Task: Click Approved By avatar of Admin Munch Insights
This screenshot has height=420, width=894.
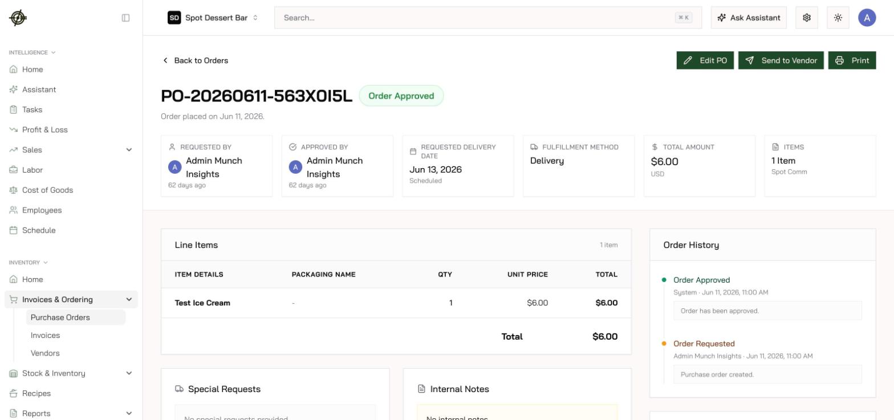Action: [295, 167]
